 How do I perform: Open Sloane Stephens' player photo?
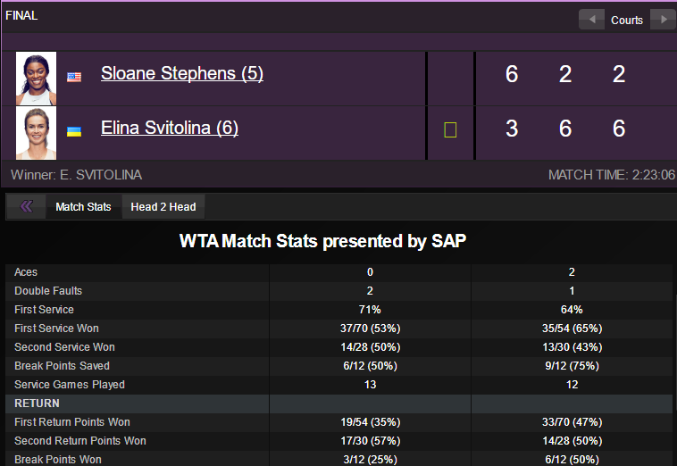click(36, 79)
